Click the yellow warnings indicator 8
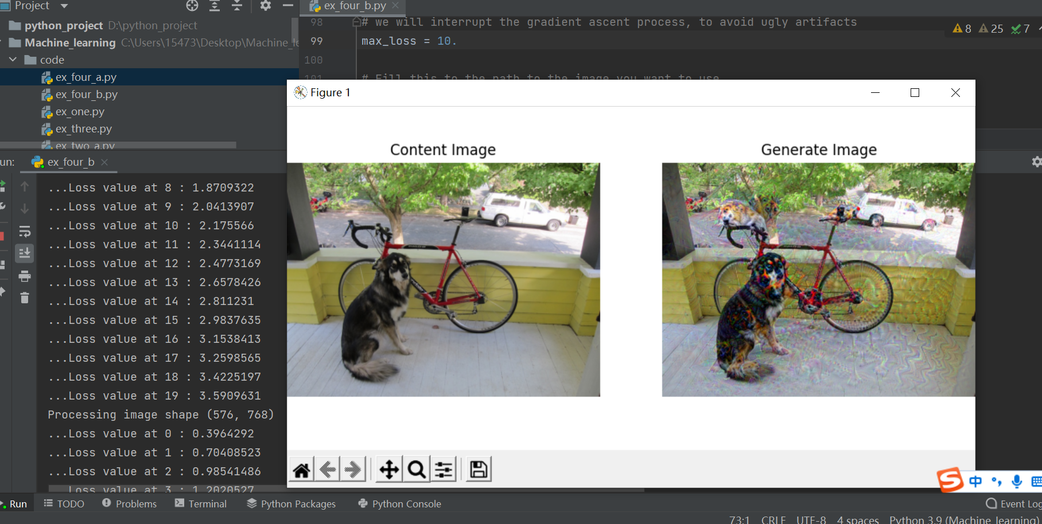The height and width of the screenshot is (524, 1042). tap(962, 29)
